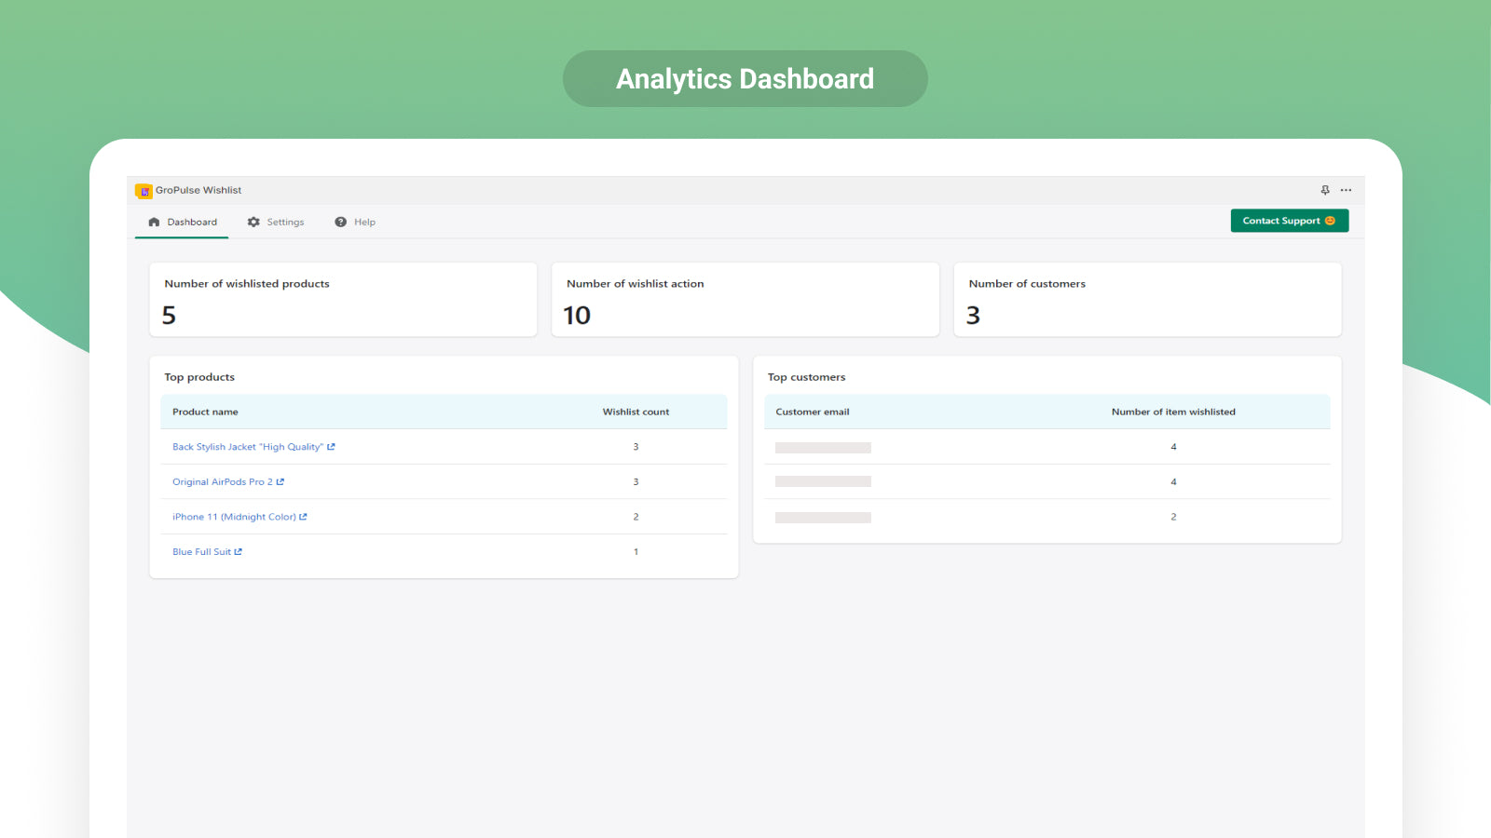1491x838 pixels.
Task: Switch to the Settings tab
Action: tap(277, 223)
